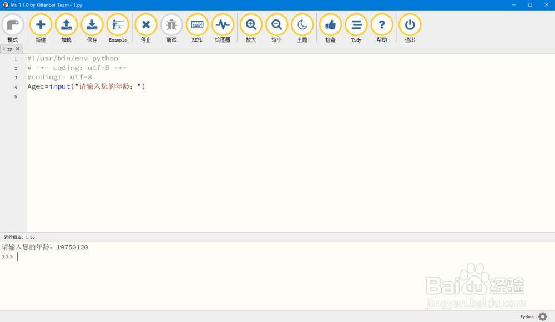Open the 绘图器 plotter
The image size is (555, 322).
tap(223, 28)
